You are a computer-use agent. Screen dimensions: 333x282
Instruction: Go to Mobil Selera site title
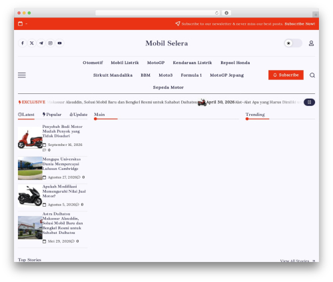coord(166,43)
